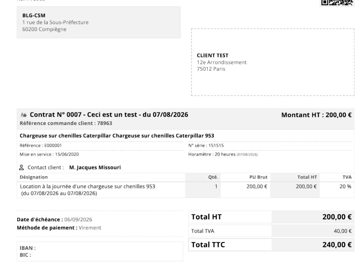
Task: Click the PU Brut column header
Action: pos(258,177)
